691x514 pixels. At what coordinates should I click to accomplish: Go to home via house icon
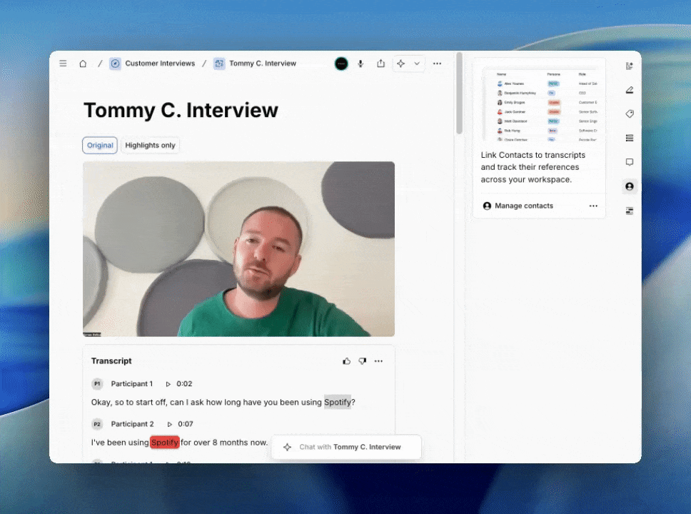pos(83,64)
